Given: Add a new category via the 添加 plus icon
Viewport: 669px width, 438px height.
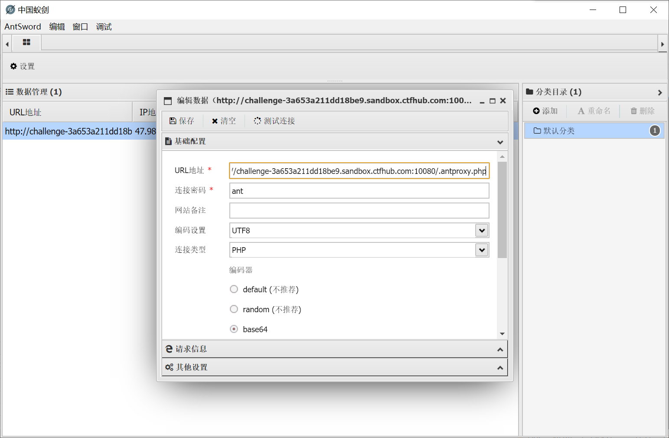Looking at the screenshot, I should pyautogui.click(x=537, y=111).
